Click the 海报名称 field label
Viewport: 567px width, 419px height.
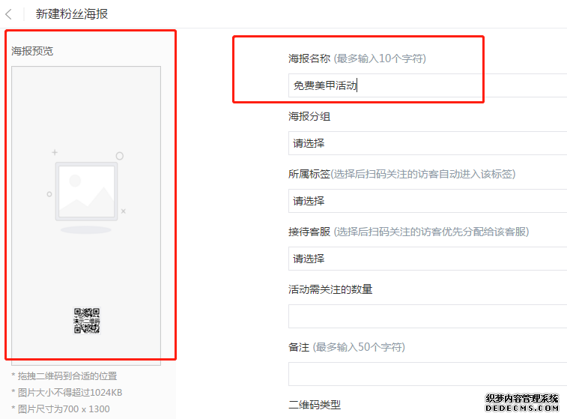click(309, 58)
